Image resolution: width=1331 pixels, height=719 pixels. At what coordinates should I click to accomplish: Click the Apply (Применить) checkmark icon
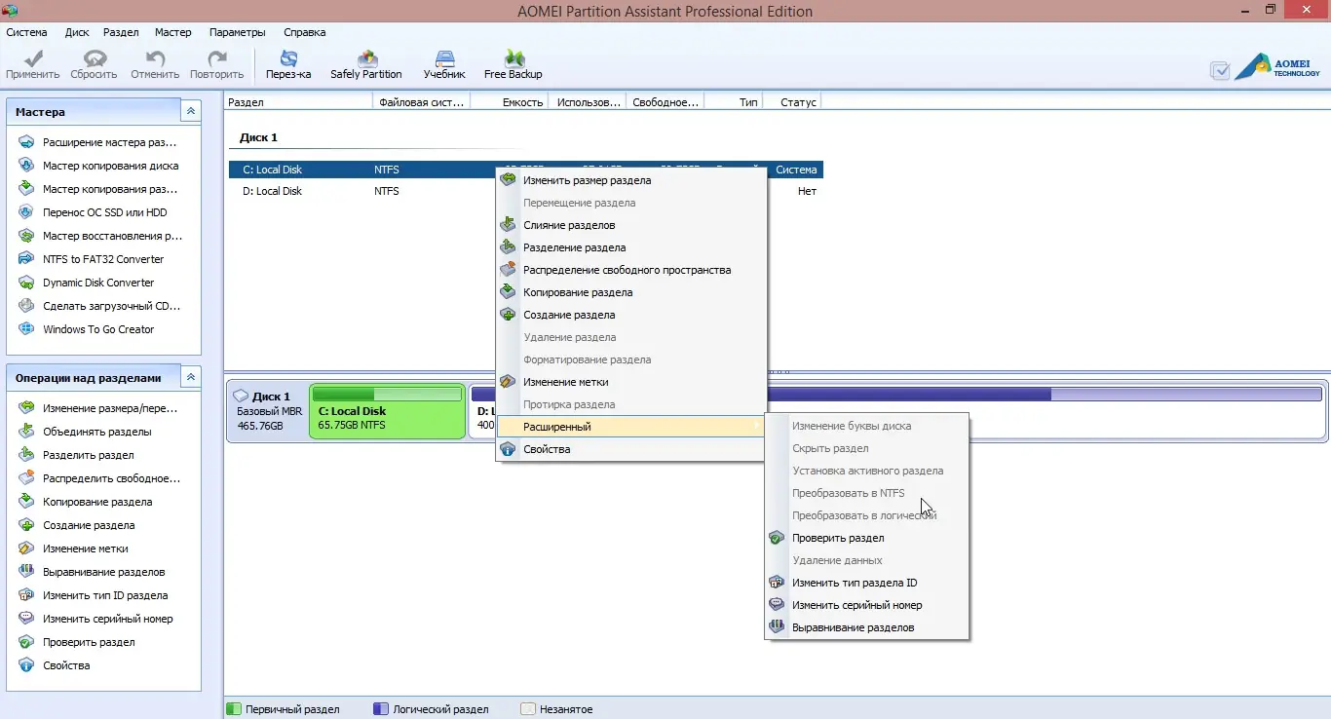point(32,58)
